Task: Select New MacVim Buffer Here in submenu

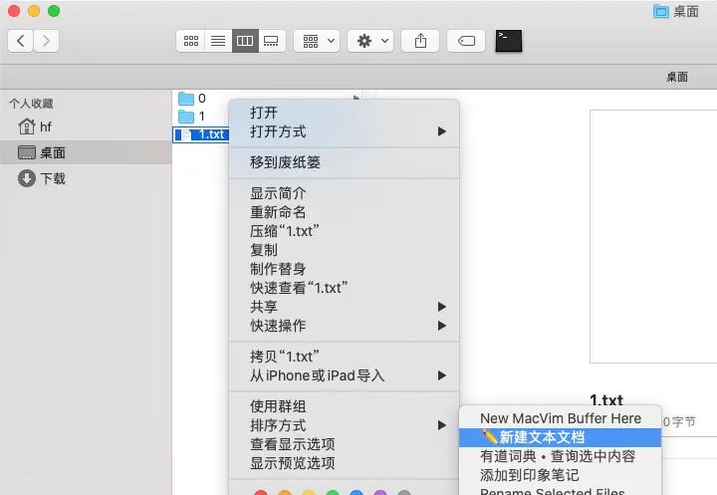Action: (x=560, y=418)
